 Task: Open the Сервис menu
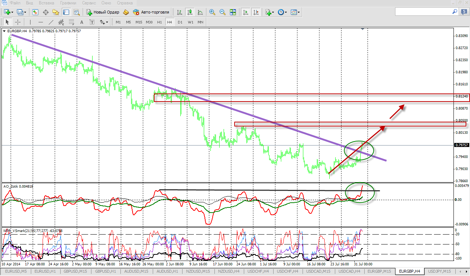89,3
